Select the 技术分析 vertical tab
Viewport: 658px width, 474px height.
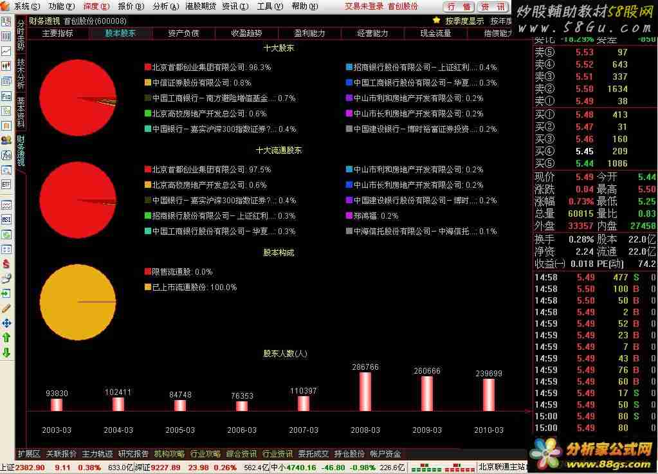pyautogui.click(x=21, y=73)
